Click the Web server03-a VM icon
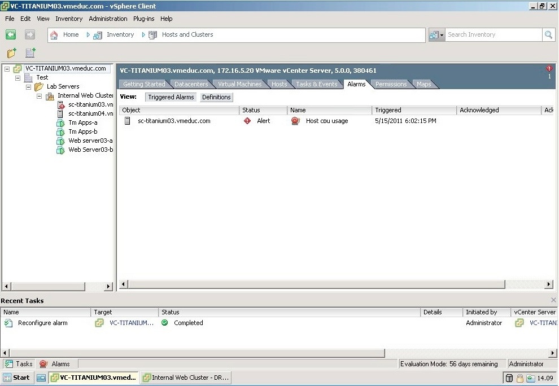The image size is (559, 386). [x=60, y=141]
